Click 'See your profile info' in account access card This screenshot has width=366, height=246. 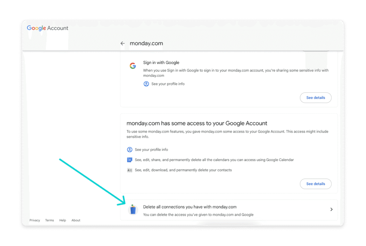click(x=151, y=150)
